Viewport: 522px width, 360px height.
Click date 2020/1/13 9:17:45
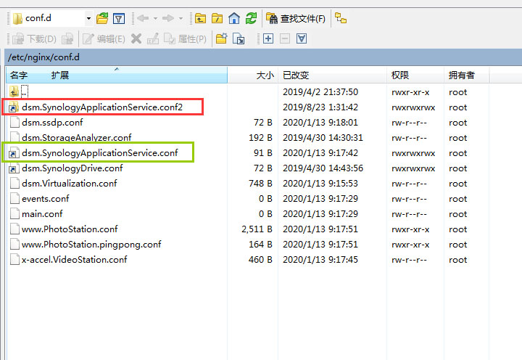(320, 260)
